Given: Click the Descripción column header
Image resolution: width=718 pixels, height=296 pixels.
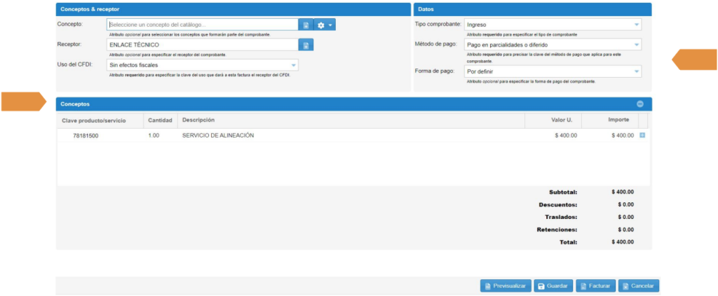Looking at the screenshot, I should click(198, 120).
